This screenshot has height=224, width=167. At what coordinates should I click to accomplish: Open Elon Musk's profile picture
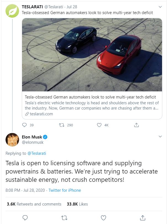tap(12, 139)
